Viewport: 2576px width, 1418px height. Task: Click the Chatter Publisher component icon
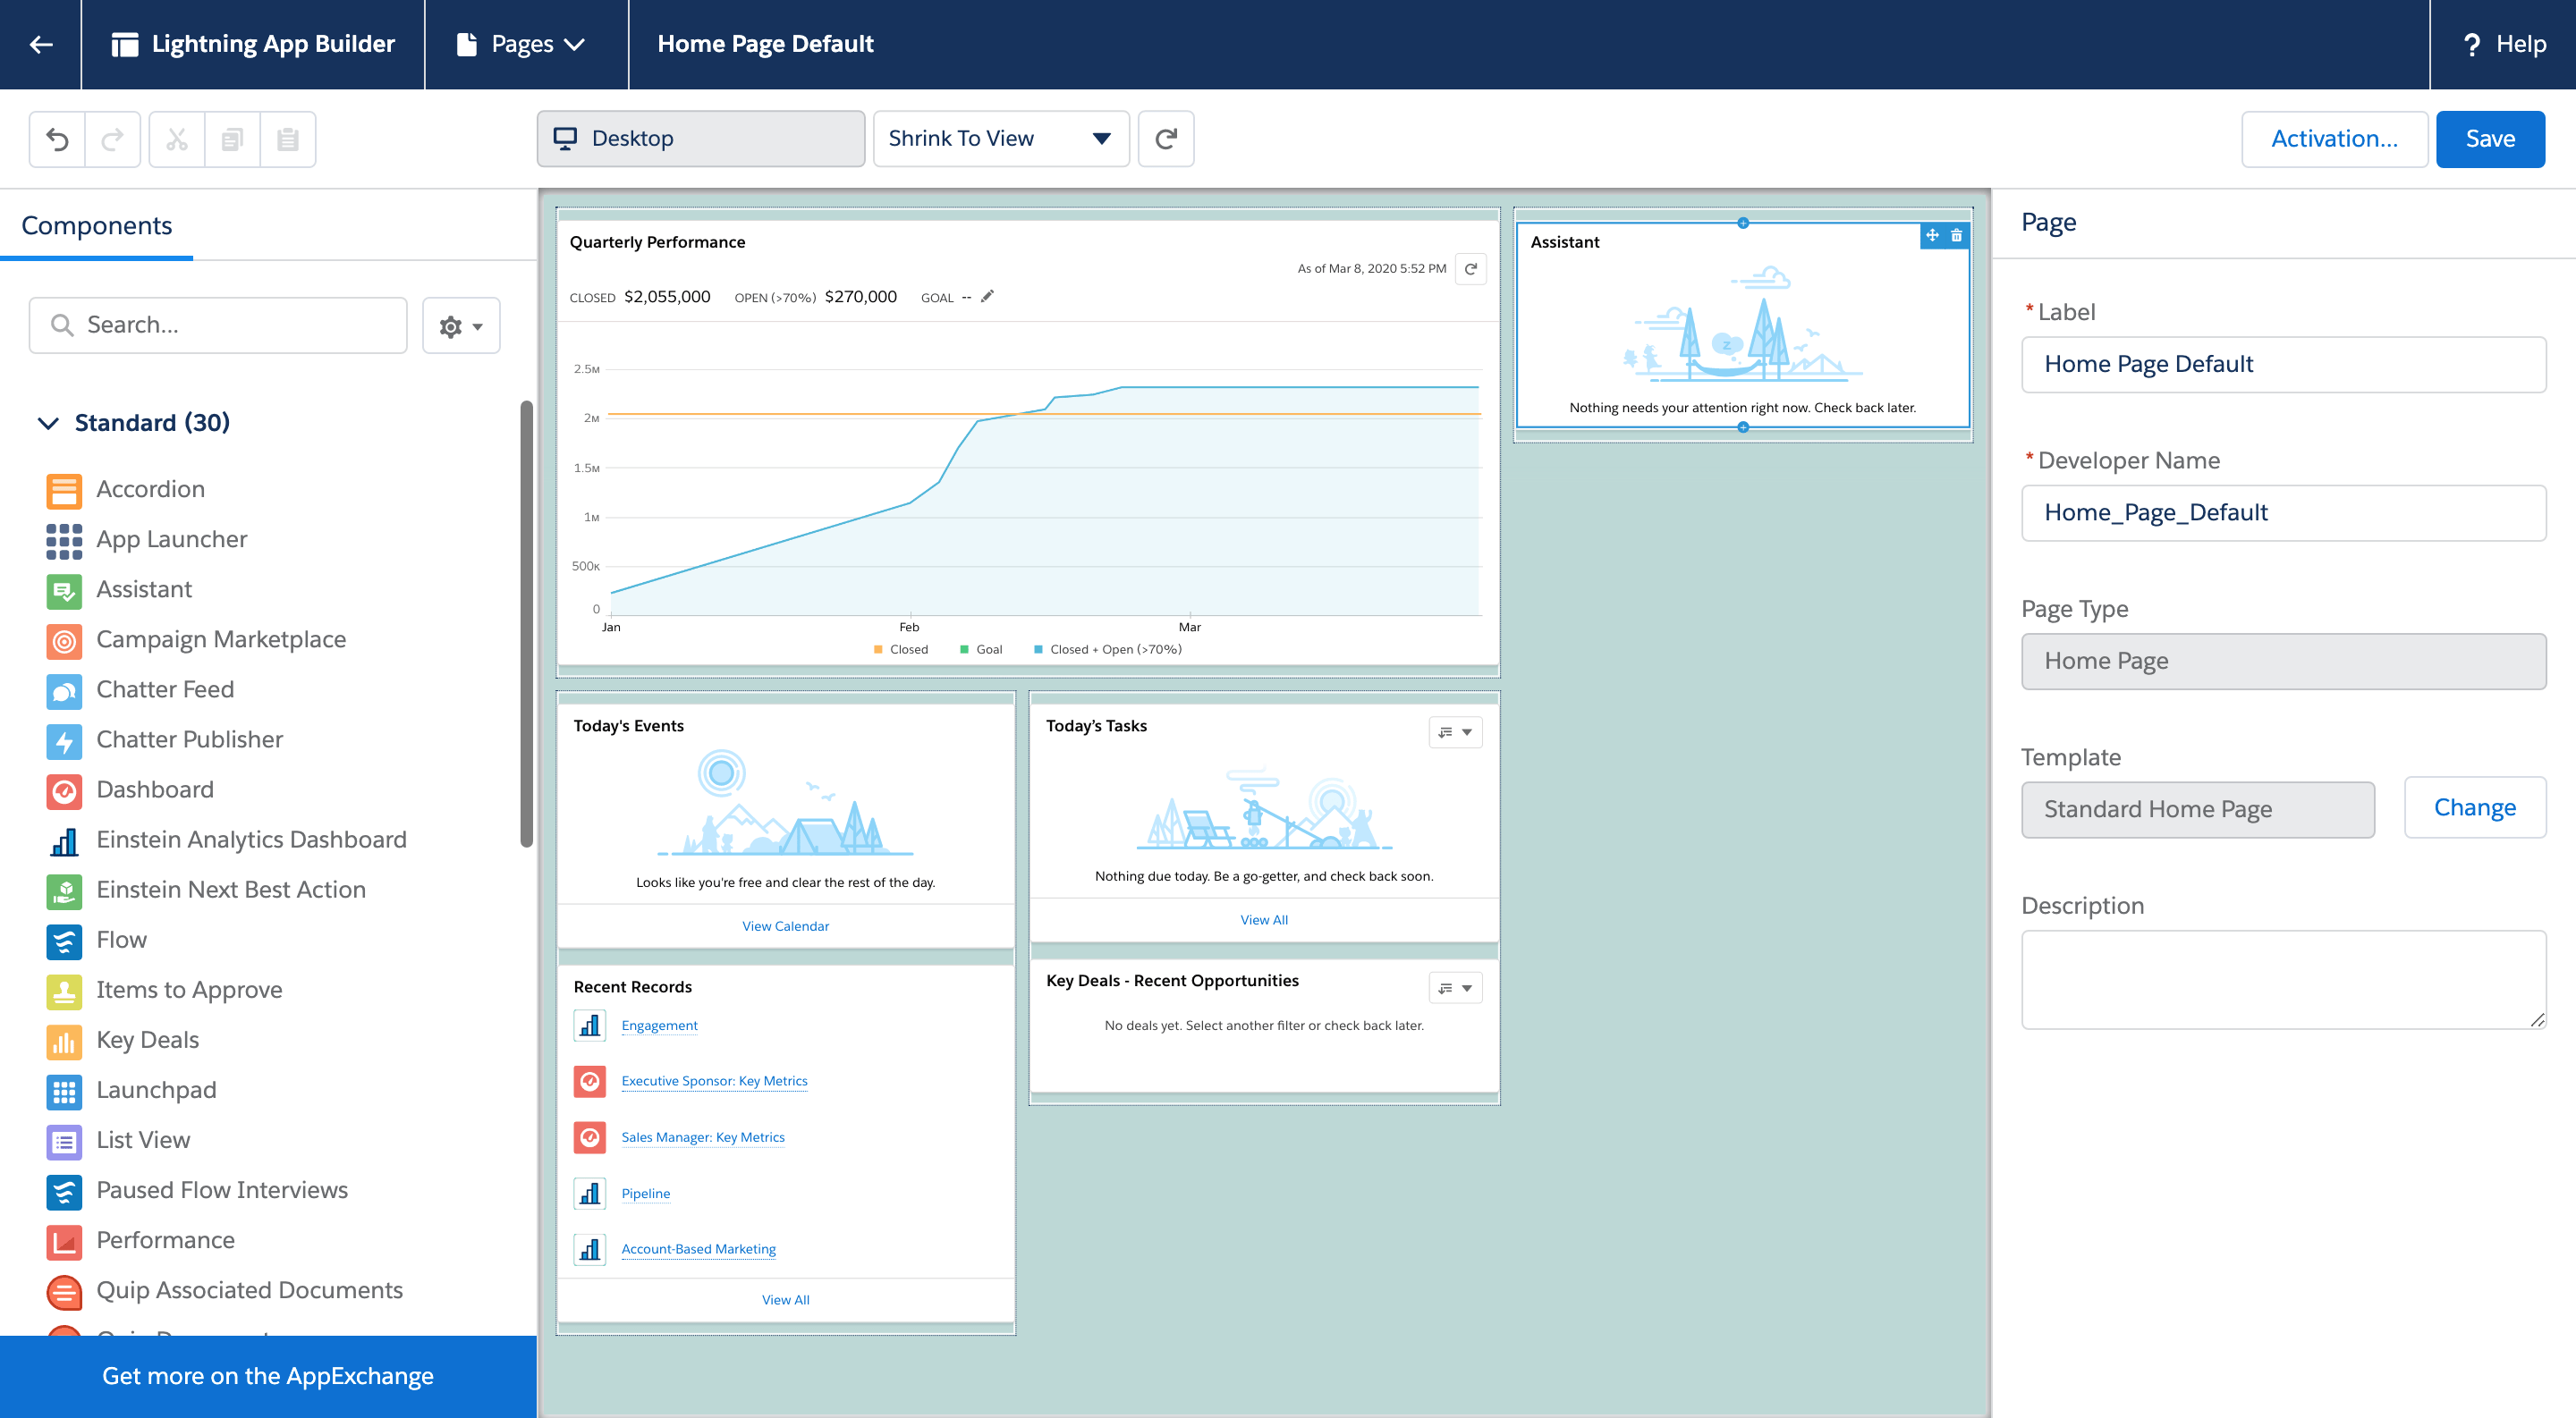[x=63, y=740]
